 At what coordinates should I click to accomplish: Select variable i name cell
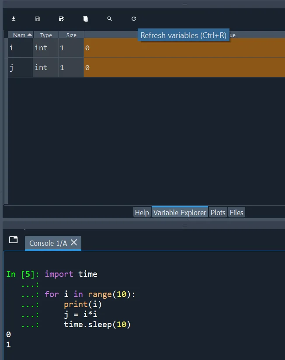20,48
